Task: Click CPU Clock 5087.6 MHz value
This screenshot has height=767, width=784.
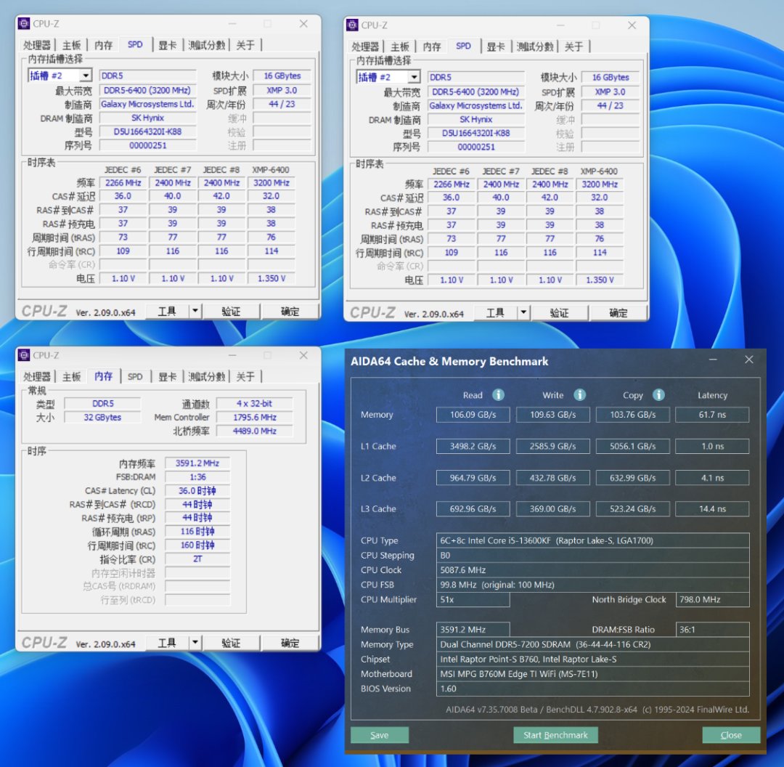Action: click(x=592, y=570)
